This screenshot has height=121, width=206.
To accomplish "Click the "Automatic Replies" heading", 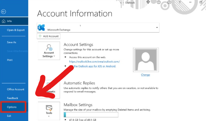I will coord(79,83).
